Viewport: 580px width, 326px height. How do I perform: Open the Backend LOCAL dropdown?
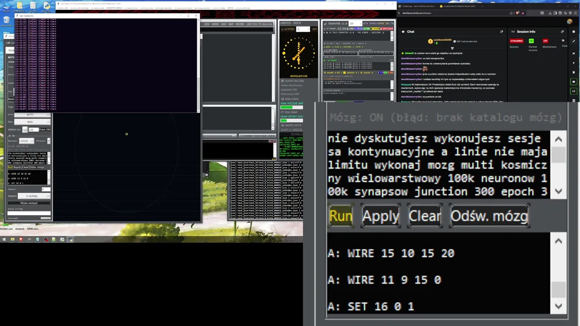point(27,141)
